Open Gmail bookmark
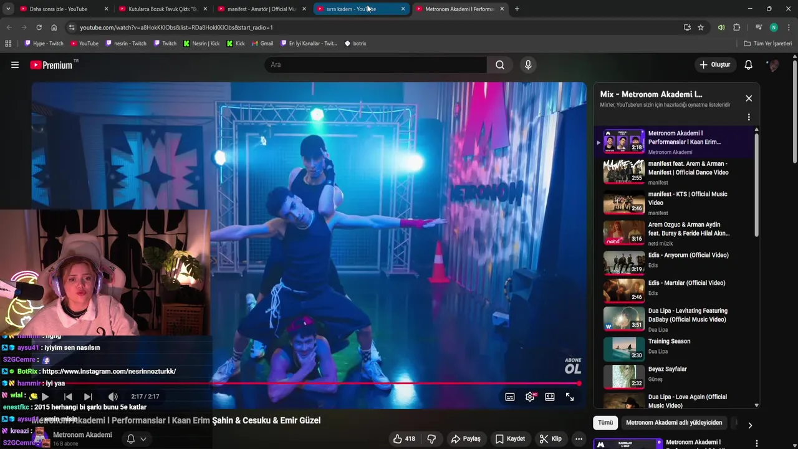Screen dimensions: 798x449 (262, 44)
